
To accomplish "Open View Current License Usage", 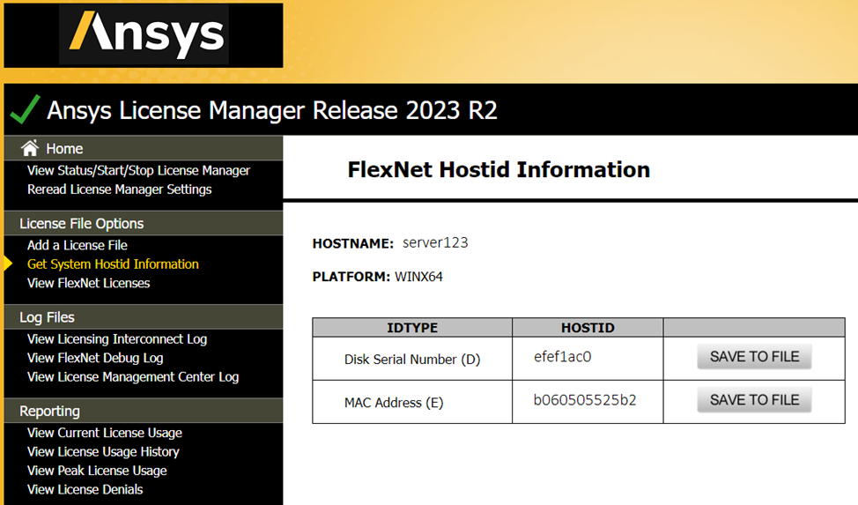I will pyautogui.click(x=105, y=433).
